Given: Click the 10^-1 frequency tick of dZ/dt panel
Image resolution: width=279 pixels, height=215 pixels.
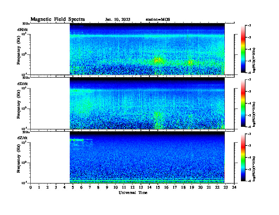Looking at the screenshot, I should [24, 183].
